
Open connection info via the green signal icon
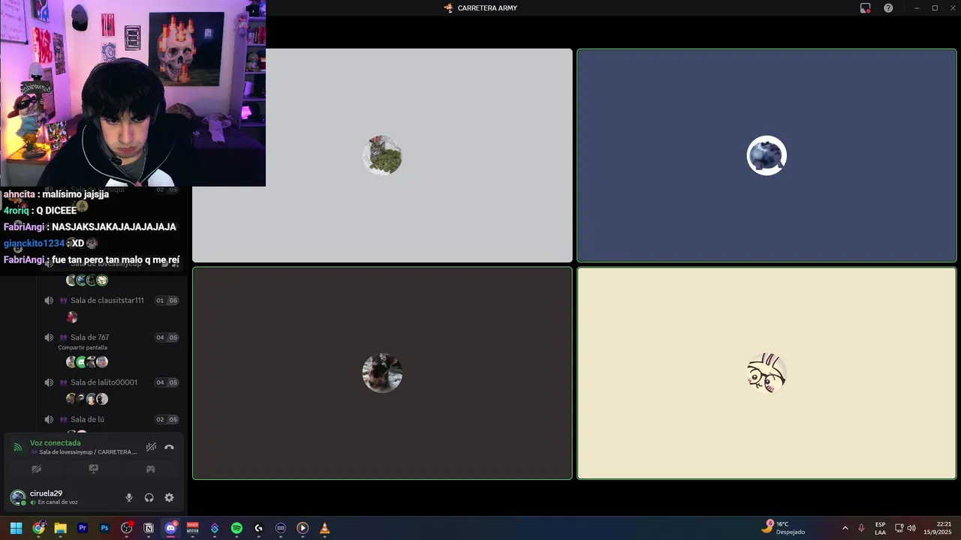tap(18, 447)
